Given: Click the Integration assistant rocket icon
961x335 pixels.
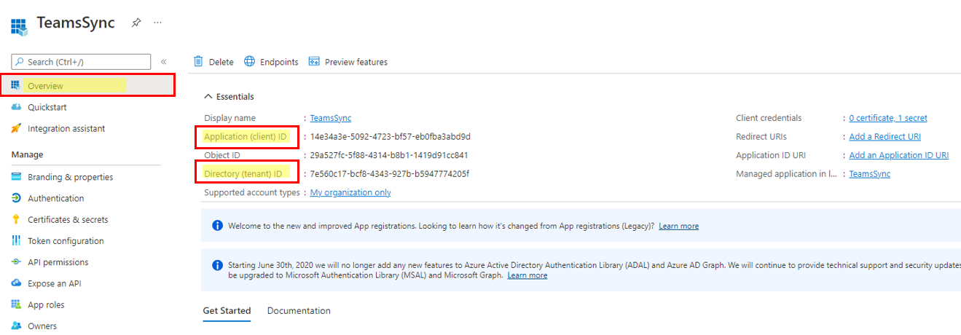Looking at the screenshot, I should 16,128.
